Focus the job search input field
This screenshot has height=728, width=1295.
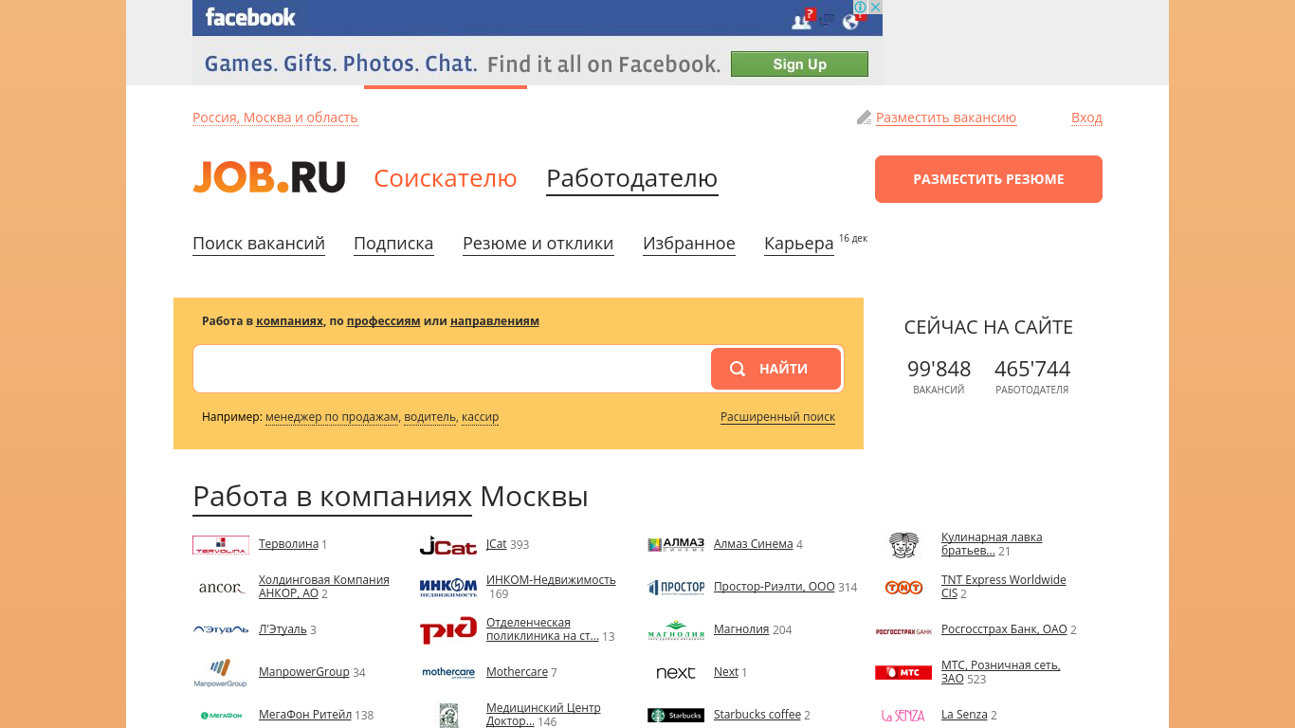click(x=452, y=369)
